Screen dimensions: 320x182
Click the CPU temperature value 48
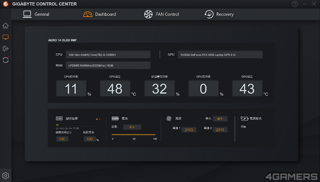click(x=115, y=88)
